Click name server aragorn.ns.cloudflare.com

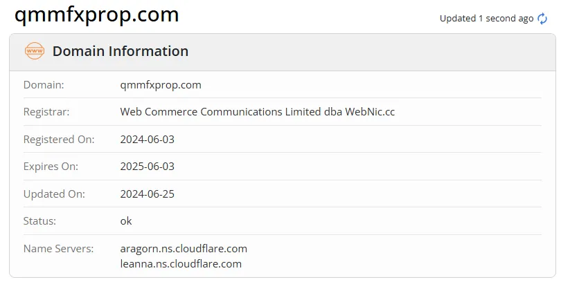(184, 248)
